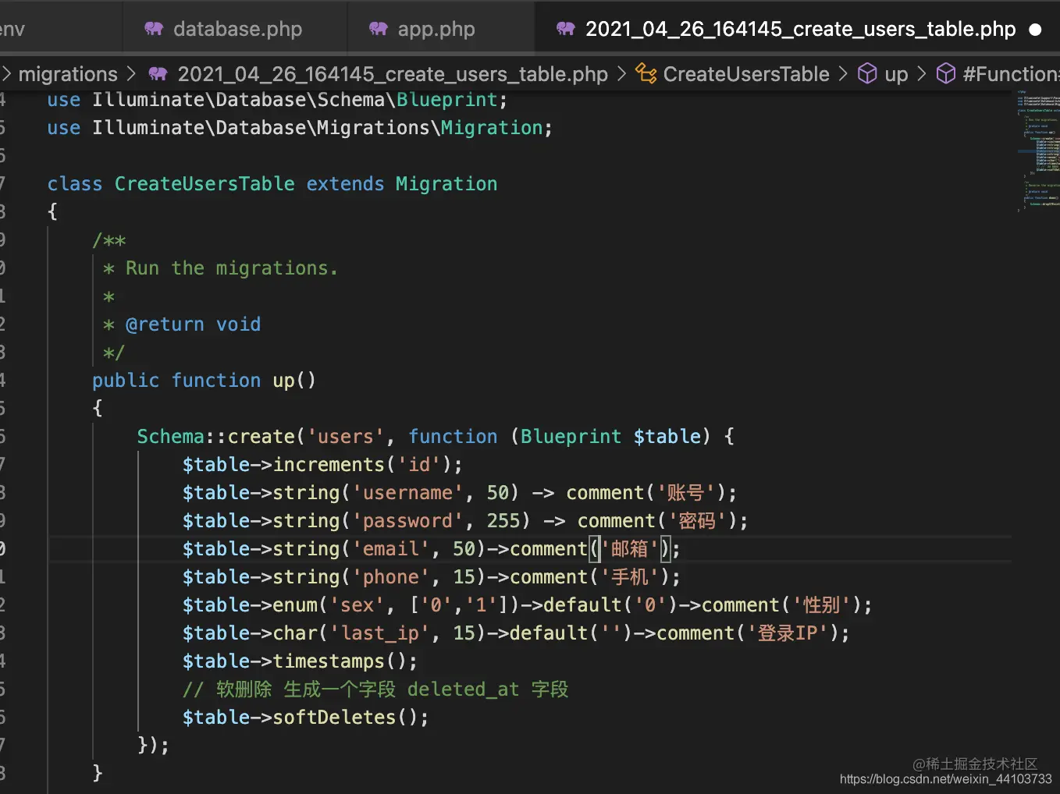Viewport: 1060px width, 794px height.
Task: Click the PHP file icon in breadcrumbs
Action: tap(158, 74)
